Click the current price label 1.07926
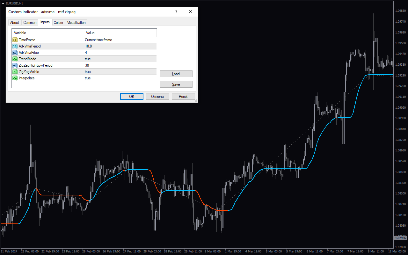408x255 pixels. click(x=400, y=238)
